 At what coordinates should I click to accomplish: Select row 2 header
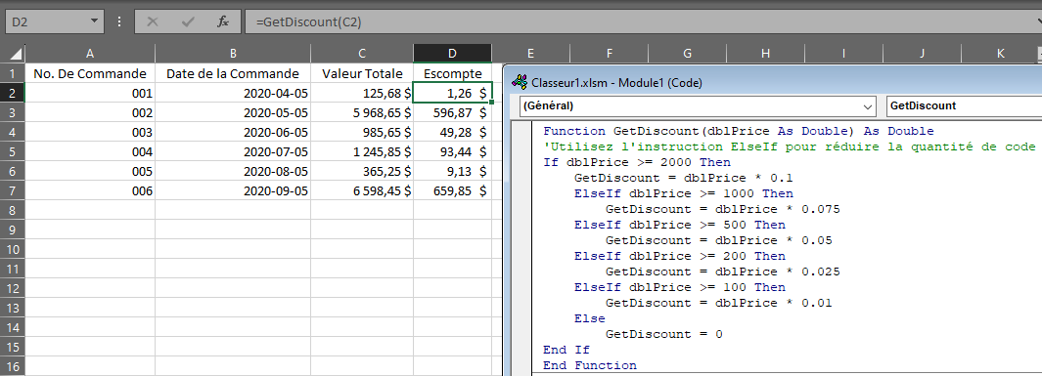click(x=13, y=93)
